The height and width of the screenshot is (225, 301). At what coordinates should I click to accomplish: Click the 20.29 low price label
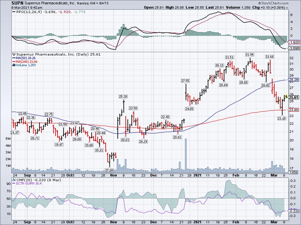point(143,142)
